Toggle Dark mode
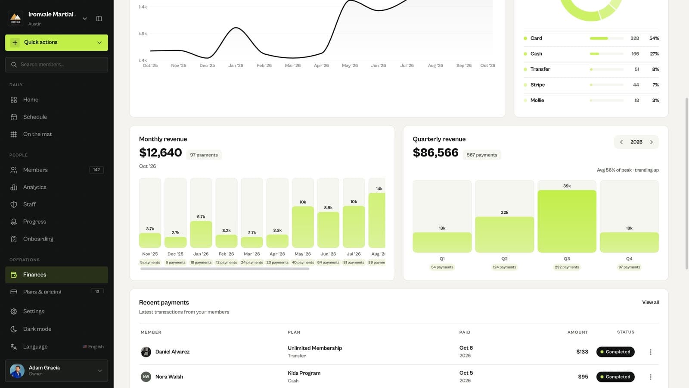Image resolution: width=689 pixels, height=388 pixels. click(56, 329)
